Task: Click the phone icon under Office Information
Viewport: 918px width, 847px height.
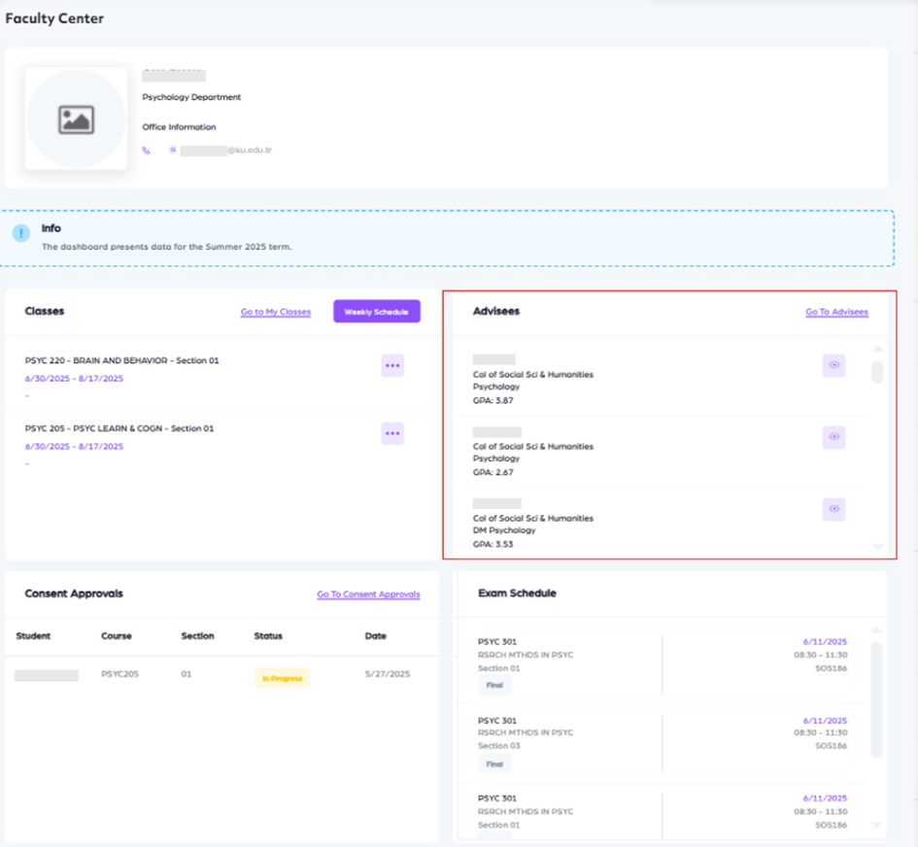Action: click(147, 151)
